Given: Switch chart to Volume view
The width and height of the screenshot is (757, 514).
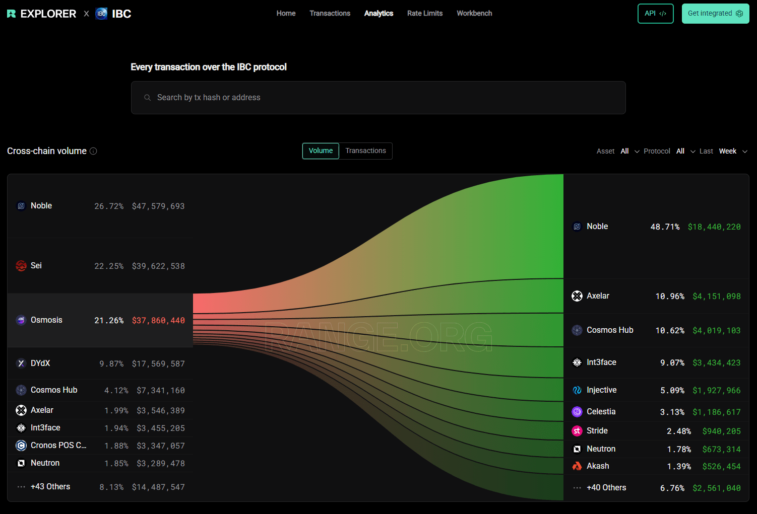Looking at the screenshot, I should (321, 151).
